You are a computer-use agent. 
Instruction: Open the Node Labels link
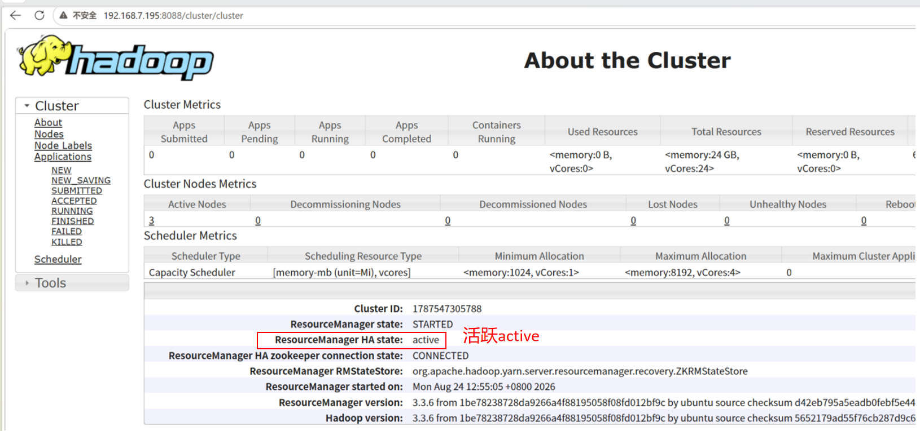point(63,145)
